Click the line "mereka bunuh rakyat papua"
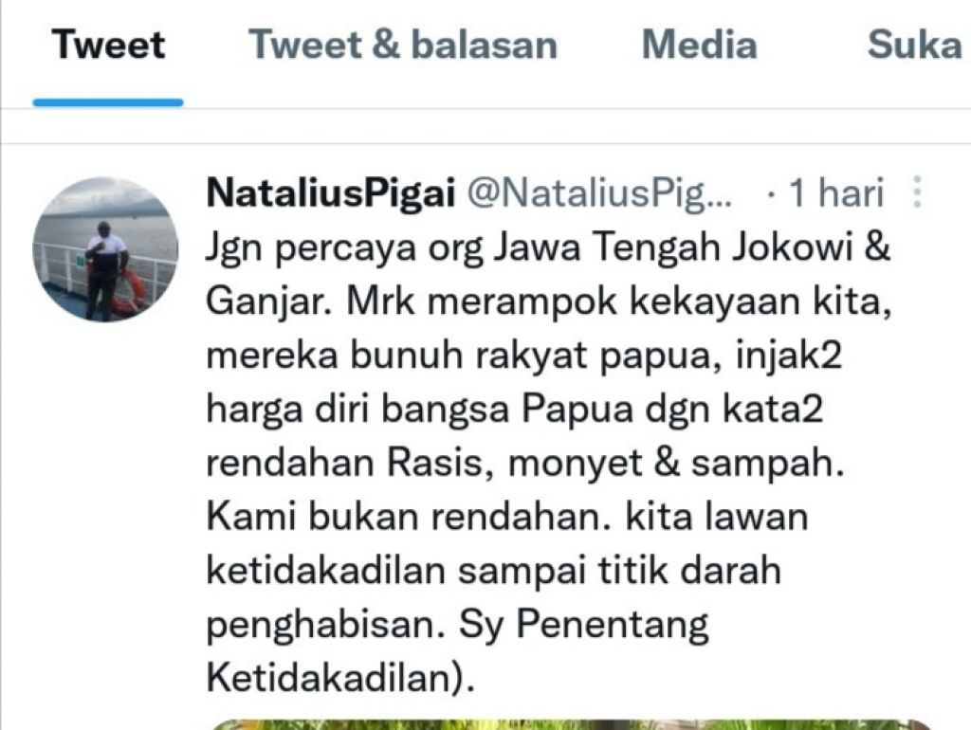The image size is (971, 730). [523, 356]
